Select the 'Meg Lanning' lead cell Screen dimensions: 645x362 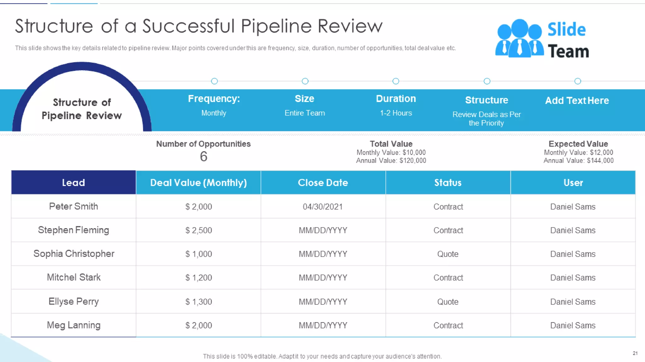click(x=73, y=325)
